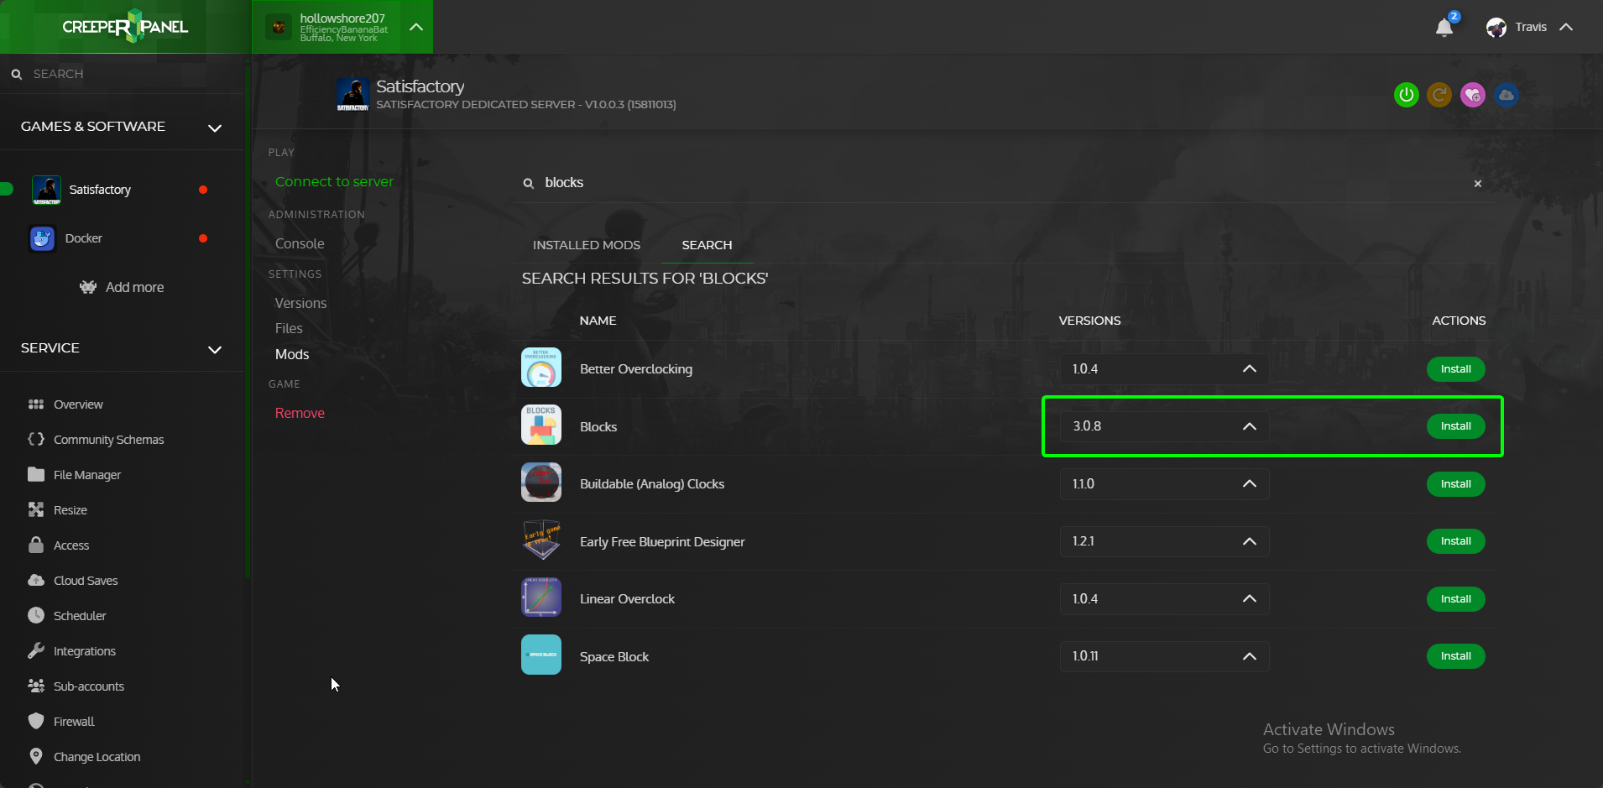1603x788 pixels.
Task: Click the Satisfactory icon in sidebar
Action: point(46,190)
